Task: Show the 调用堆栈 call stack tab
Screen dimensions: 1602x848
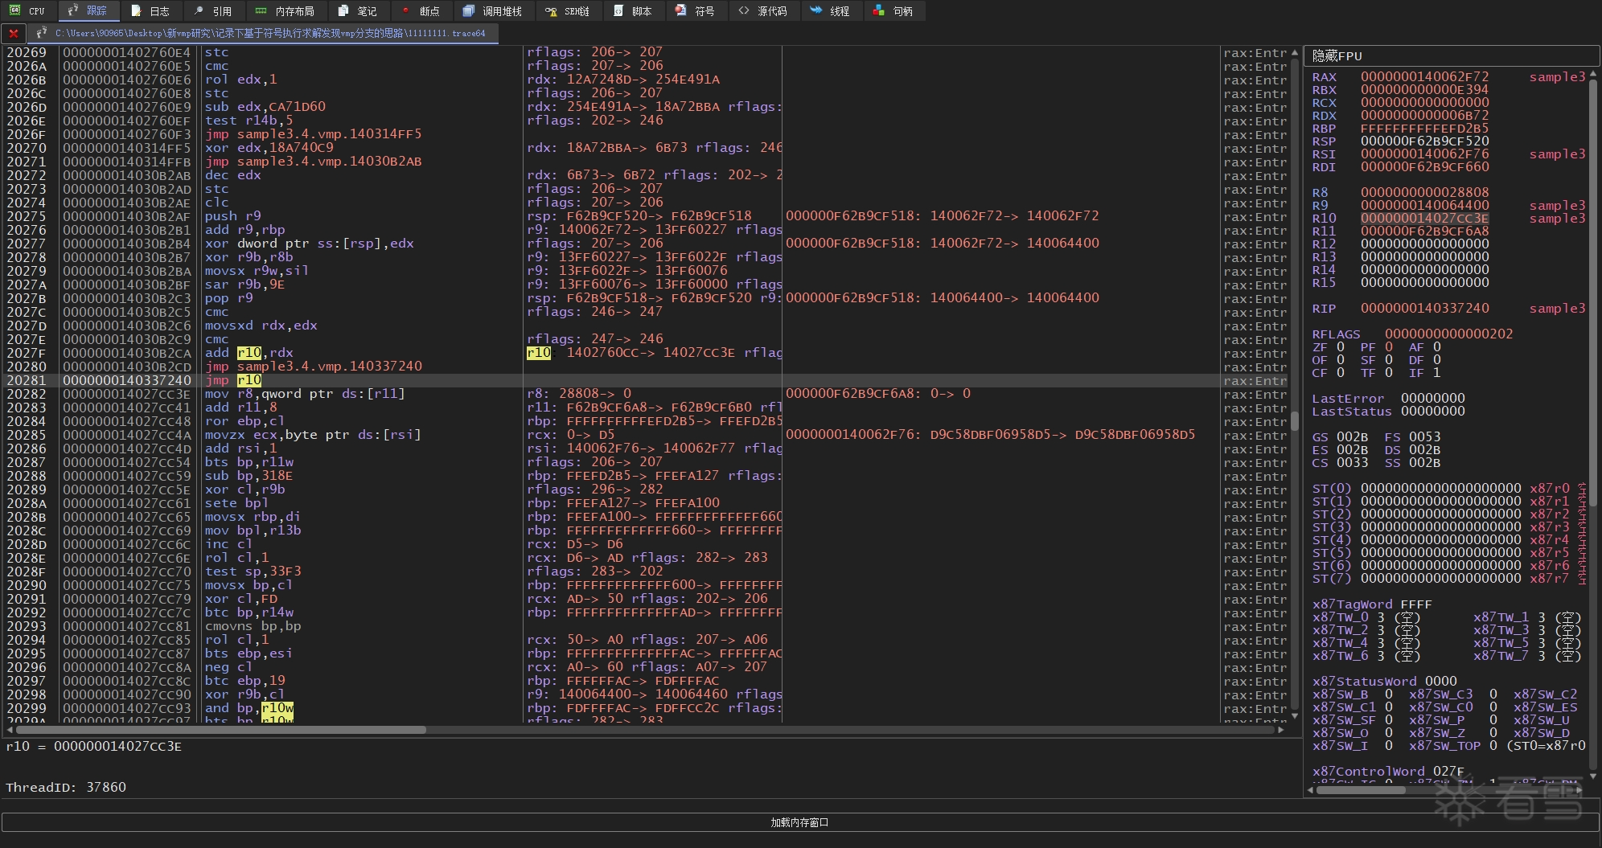Action: tap(493, 11)
